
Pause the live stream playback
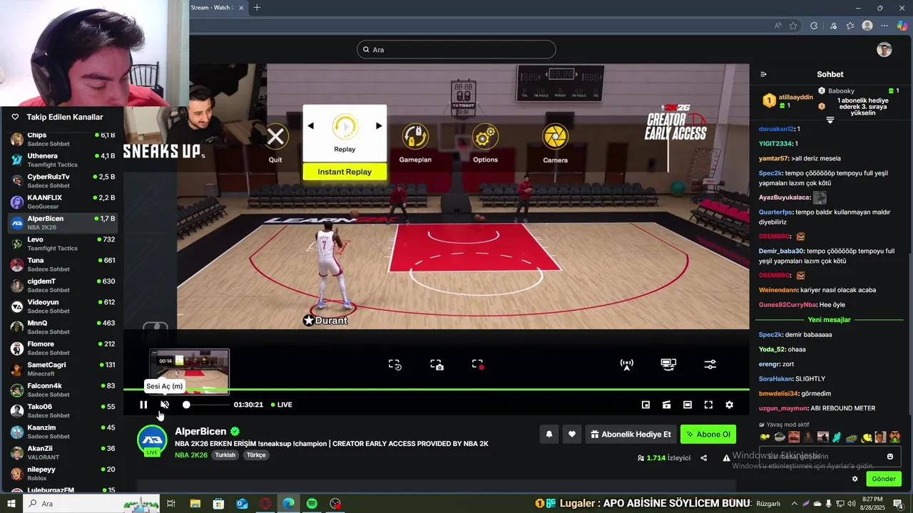pyautogui.click(x=143, y=405)
